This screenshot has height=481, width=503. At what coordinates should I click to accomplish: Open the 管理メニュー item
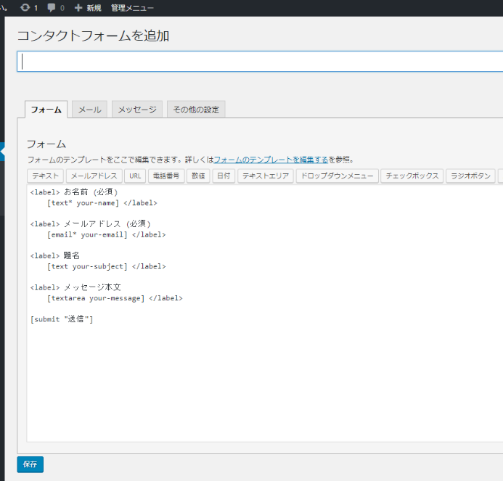(x=132, y=8)
